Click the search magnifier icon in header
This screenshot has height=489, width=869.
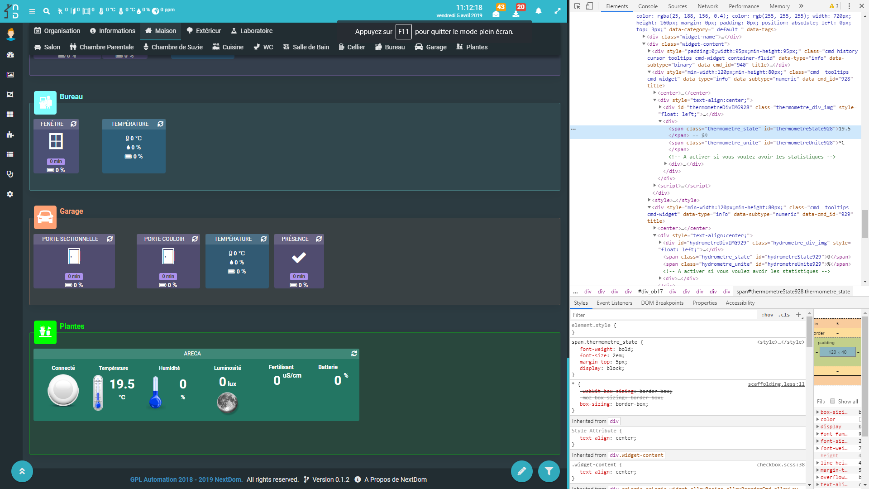47,11
